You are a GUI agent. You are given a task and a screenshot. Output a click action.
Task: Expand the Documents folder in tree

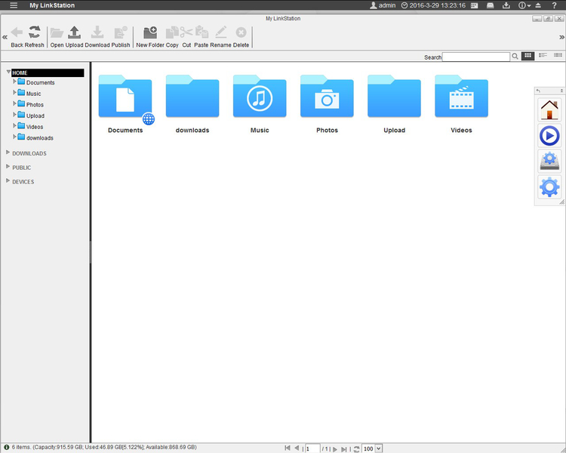[14, 82]
